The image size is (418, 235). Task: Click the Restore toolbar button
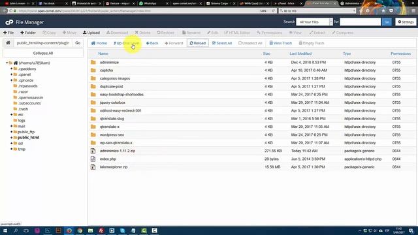pos(165,33)
